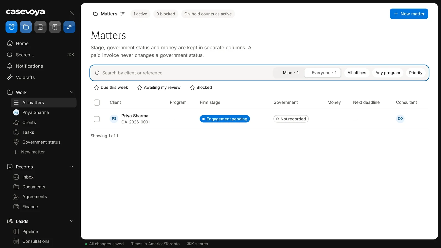441x248 pixels.
Task: Click the New matter blue button
Action: (x=409, y=14)
